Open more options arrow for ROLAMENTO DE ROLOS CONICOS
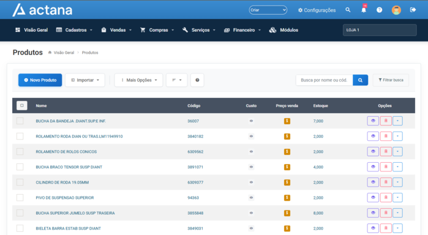Viewport: 428px width, 235px height. pos(397,152)
